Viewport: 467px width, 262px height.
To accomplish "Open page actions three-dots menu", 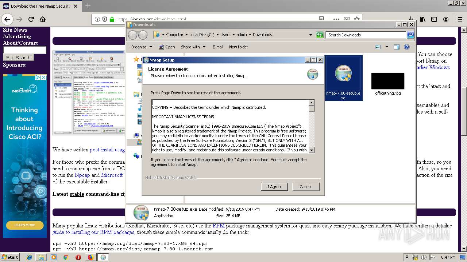I will point(336,19).
